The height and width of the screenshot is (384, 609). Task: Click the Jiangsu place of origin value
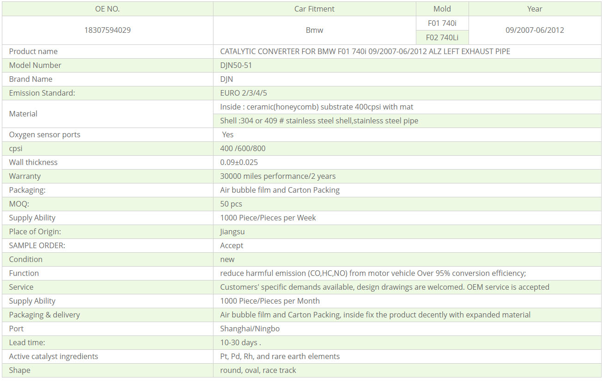click(x=232, y=232)
